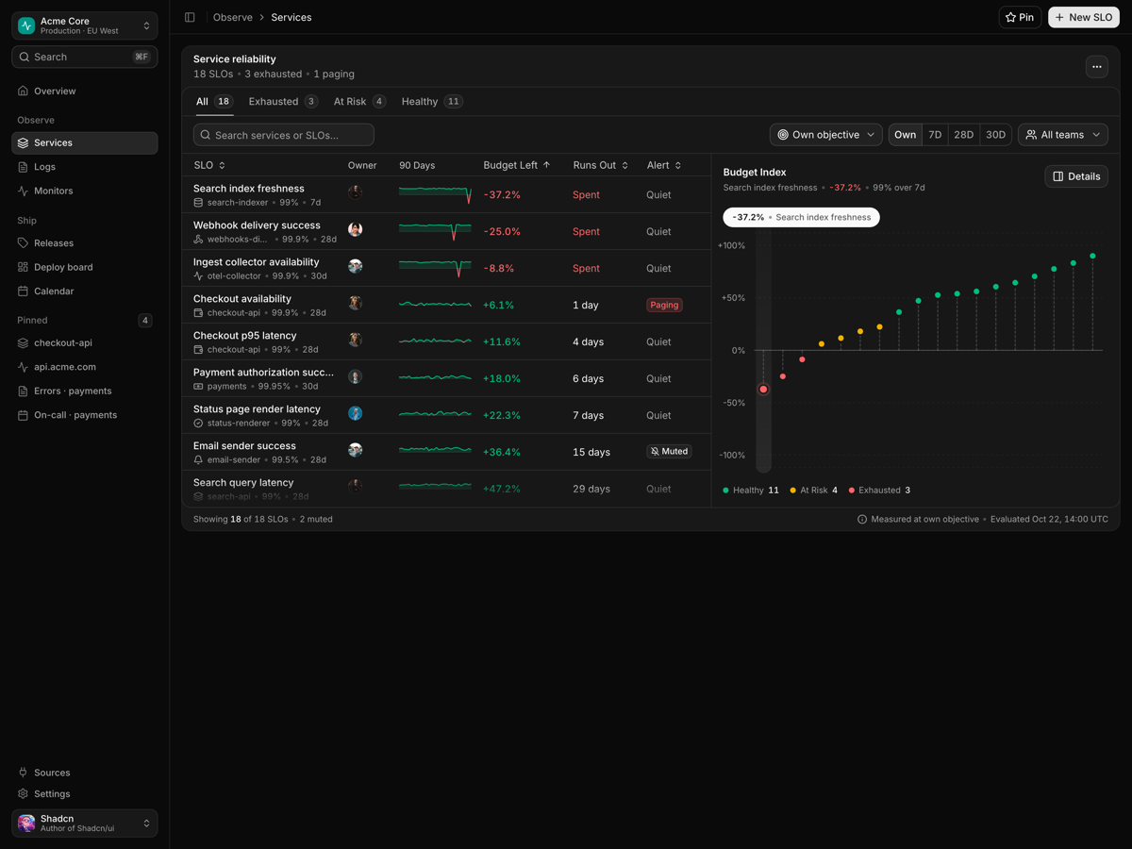The image size is (1132, 849).
Task: Switch the range to 30D
Action: pyautogui.click(x=995, y=135)
